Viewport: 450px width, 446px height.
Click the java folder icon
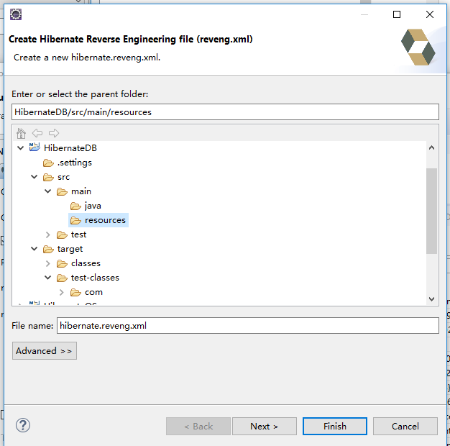click(75, 206)
